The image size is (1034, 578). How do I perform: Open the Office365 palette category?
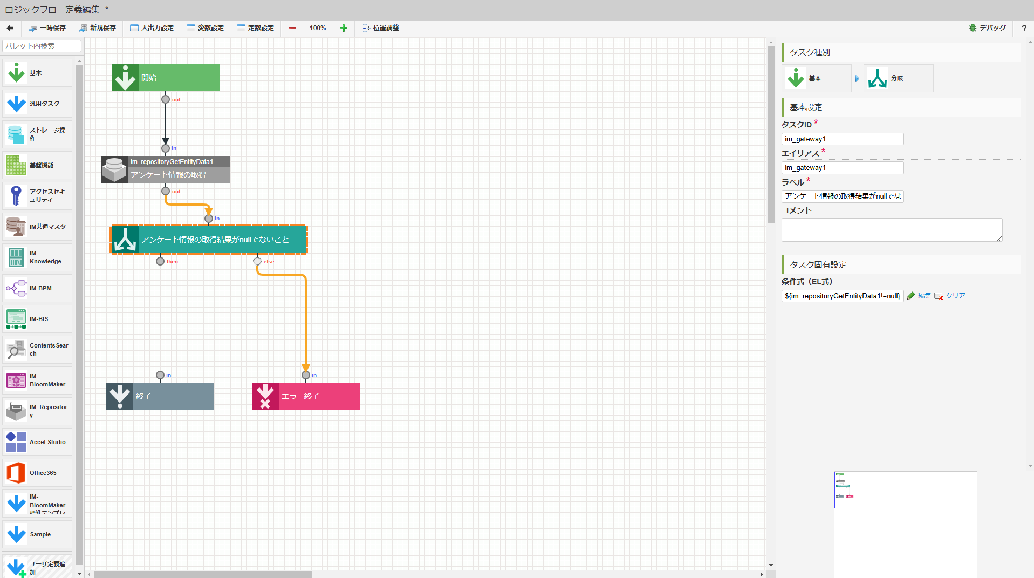(x=37, y=473)
